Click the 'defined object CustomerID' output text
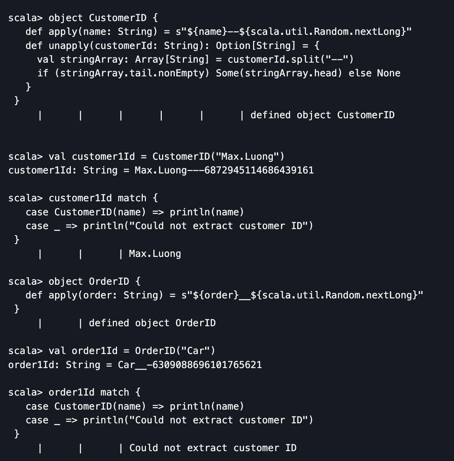 [x=322, y=115]
